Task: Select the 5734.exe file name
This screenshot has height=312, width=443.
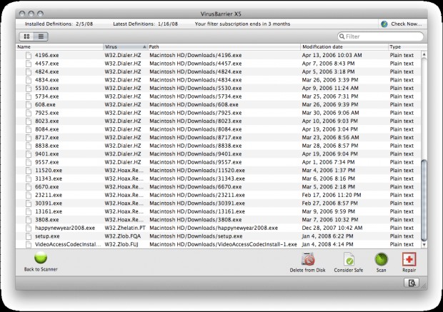Action: click(x=47, y=96)
